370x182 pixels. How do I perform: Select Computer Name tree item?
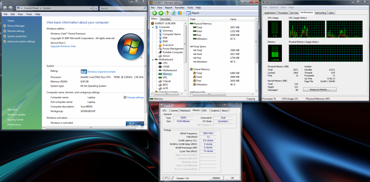171,34
